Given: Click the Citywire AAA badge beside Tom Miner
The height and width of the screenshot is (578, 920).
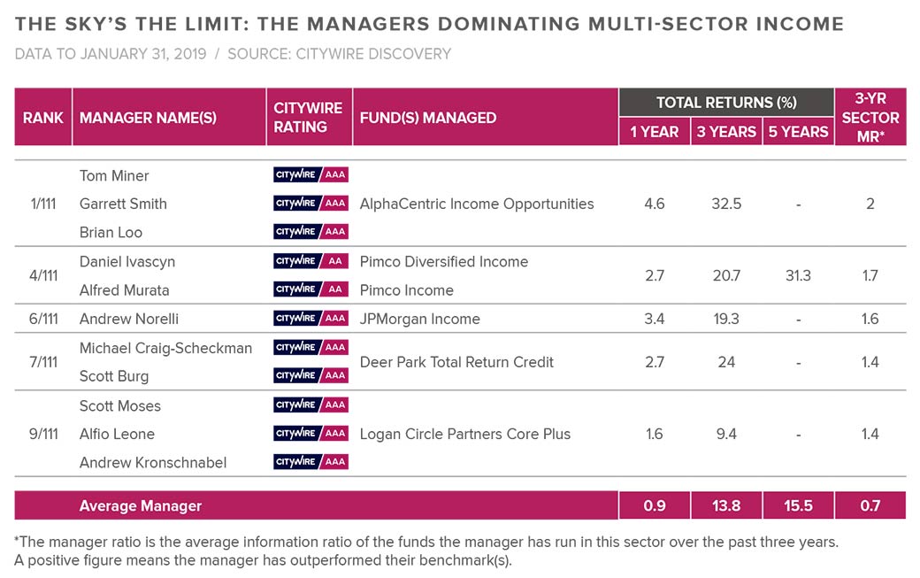Looking at the screenshot, I should coord(310,175).
